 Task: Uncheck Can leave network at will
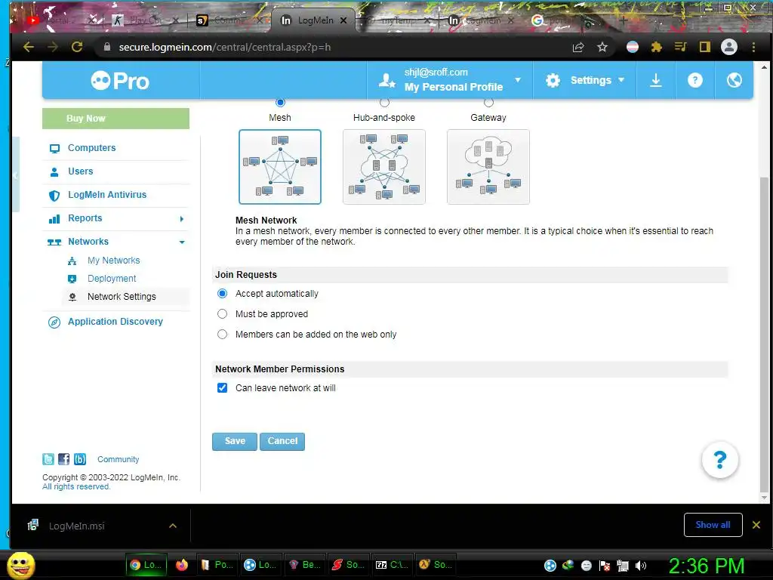[x=223, y=387]
